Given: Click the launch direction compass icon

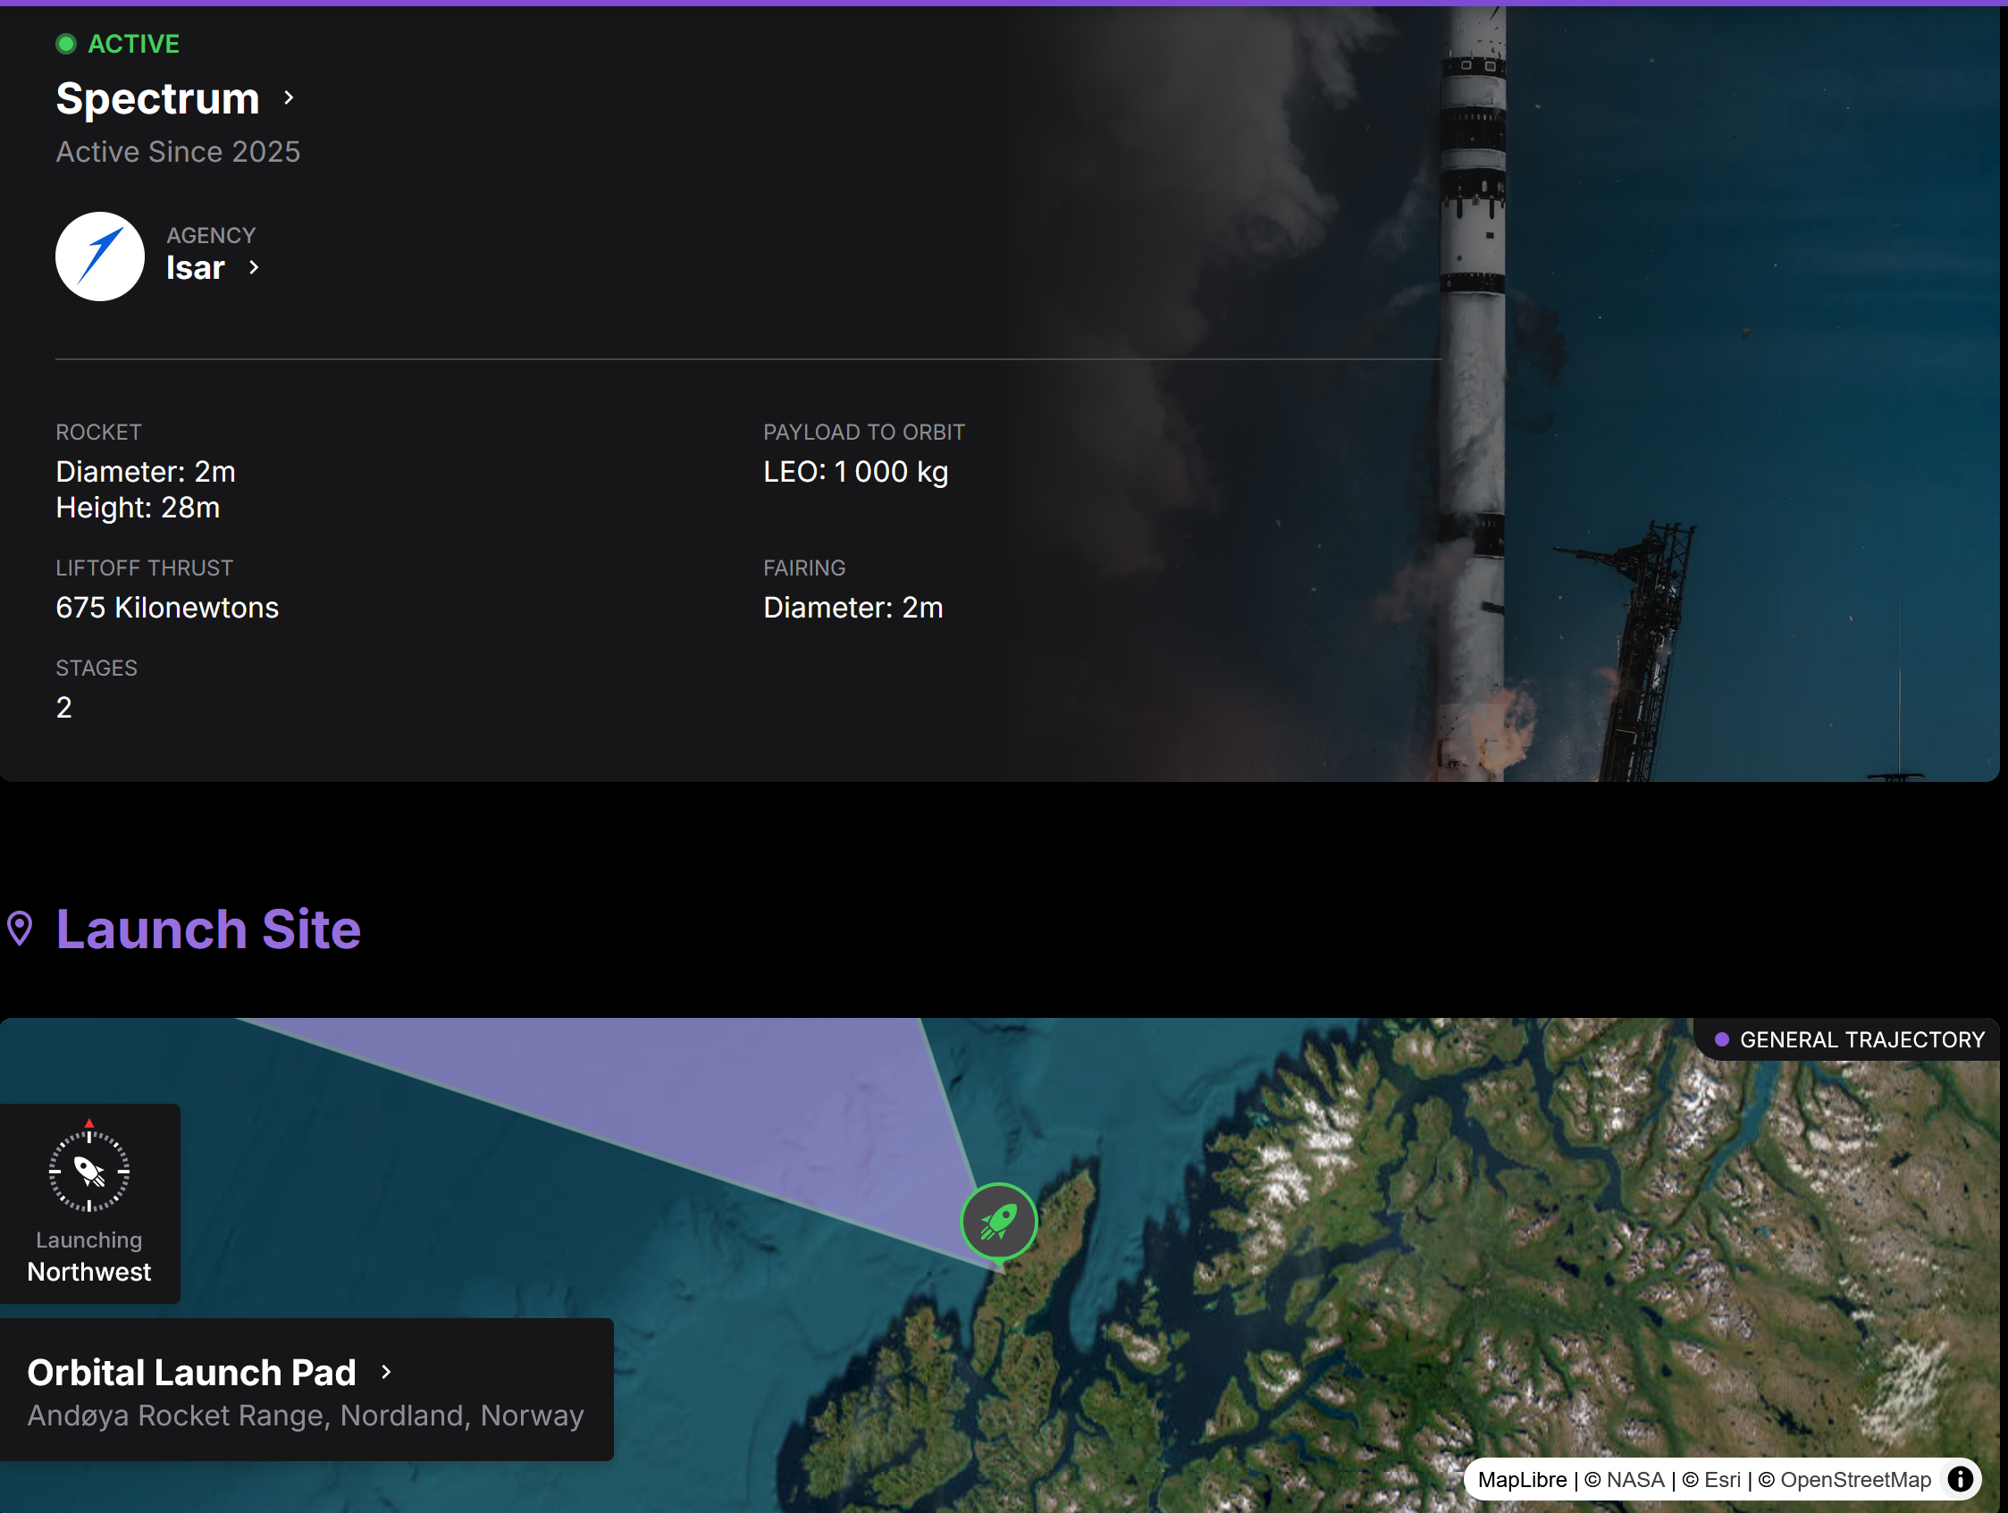Looking at the screenshot, I should pyautogui.click(x=89, y=1171).
